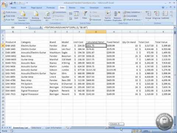Image resolution: width=177 pixels, height=133 pixels.
Task: Open Existing Connections
Action: (35, 16)
